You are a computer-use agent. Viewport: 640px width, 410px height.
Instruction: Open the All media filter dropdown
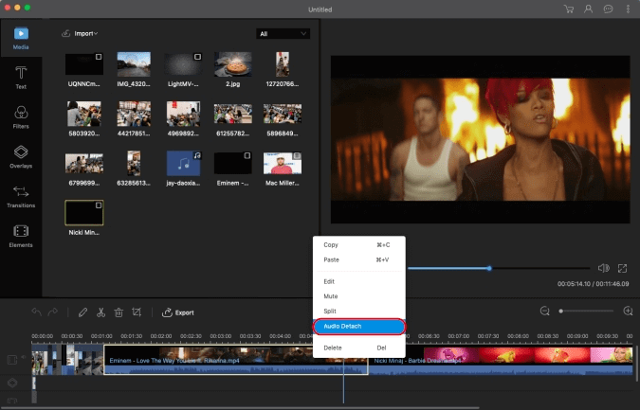(x=283, y=34)
